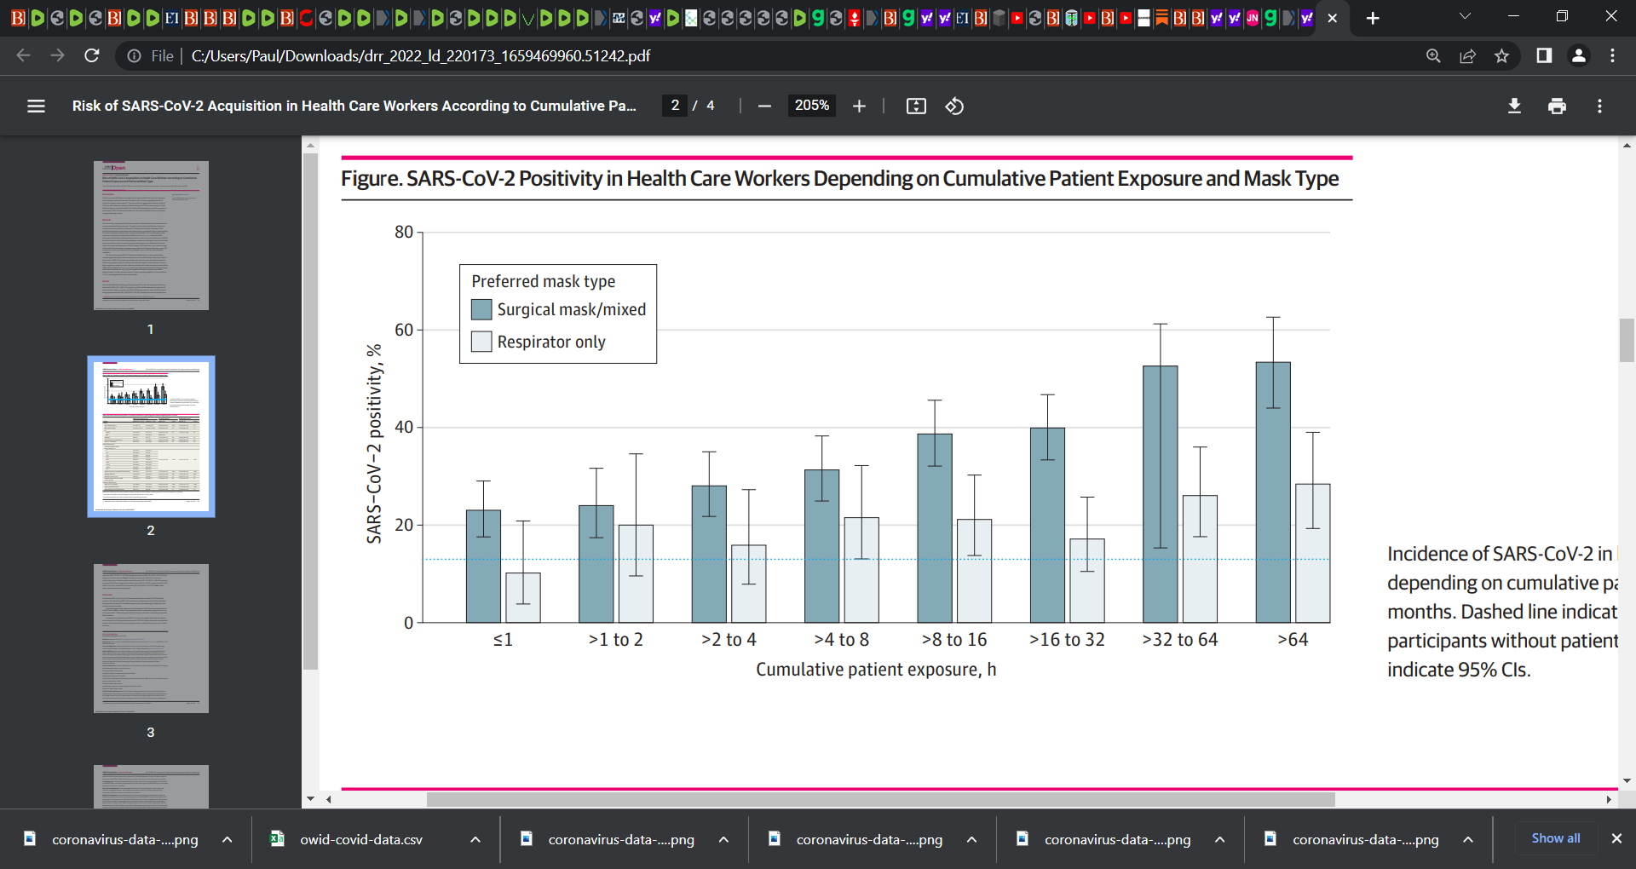Reload the current page

[x=92, y=55]
